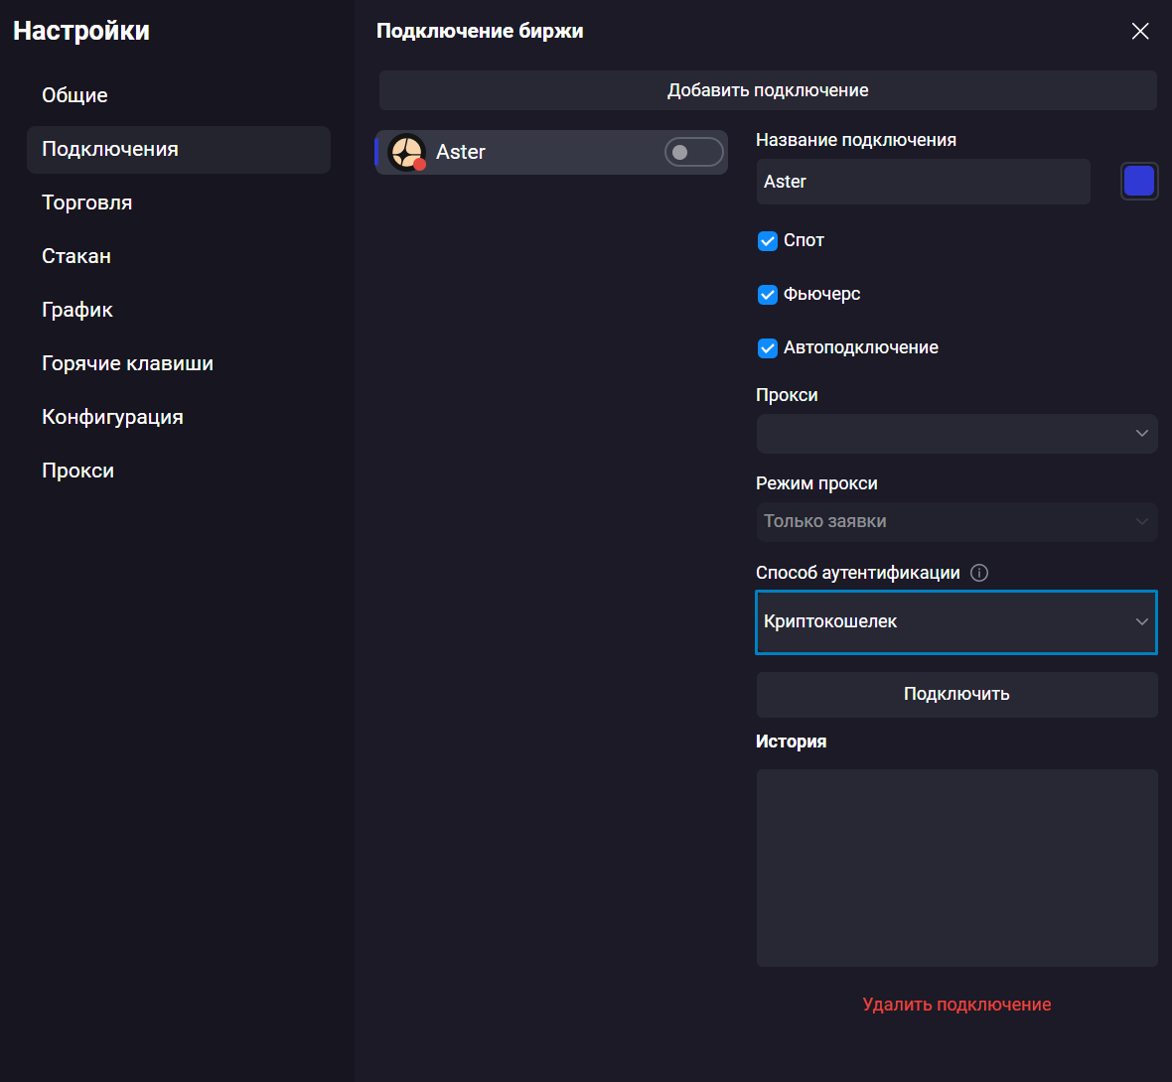This screenshot has height=1082, width=1172.
Task: Click the Добавить подключение button
Action: [768, 90]
